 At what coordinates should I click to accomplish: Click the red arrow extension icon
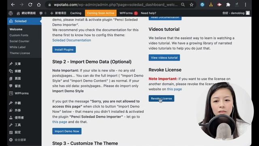(x=219, y=4)
